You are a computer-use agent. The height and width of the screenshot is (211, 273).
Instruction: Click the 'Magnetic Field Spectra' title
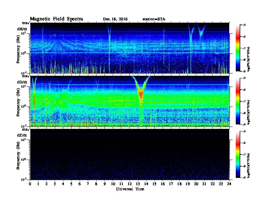[57, 19]
